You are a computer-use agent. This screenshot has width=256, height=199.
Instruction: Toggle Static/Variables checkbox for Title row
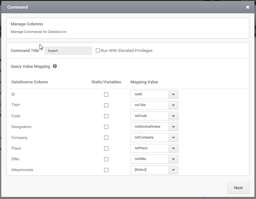click(106, 105)
